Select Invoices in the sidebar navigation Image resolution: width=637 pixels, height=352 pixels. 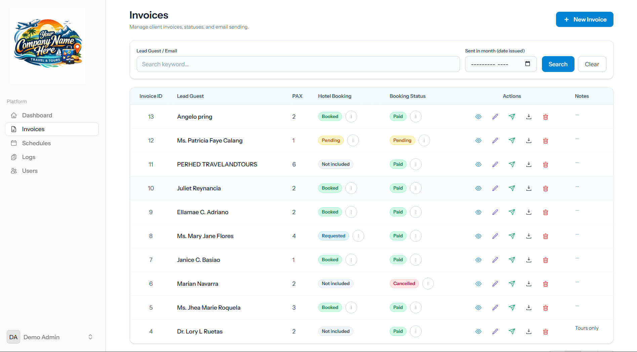point(33,129)
